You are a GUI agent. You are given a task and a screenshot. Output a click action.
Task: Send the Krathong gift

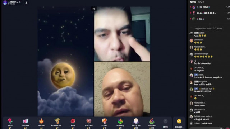coord(120,123)
